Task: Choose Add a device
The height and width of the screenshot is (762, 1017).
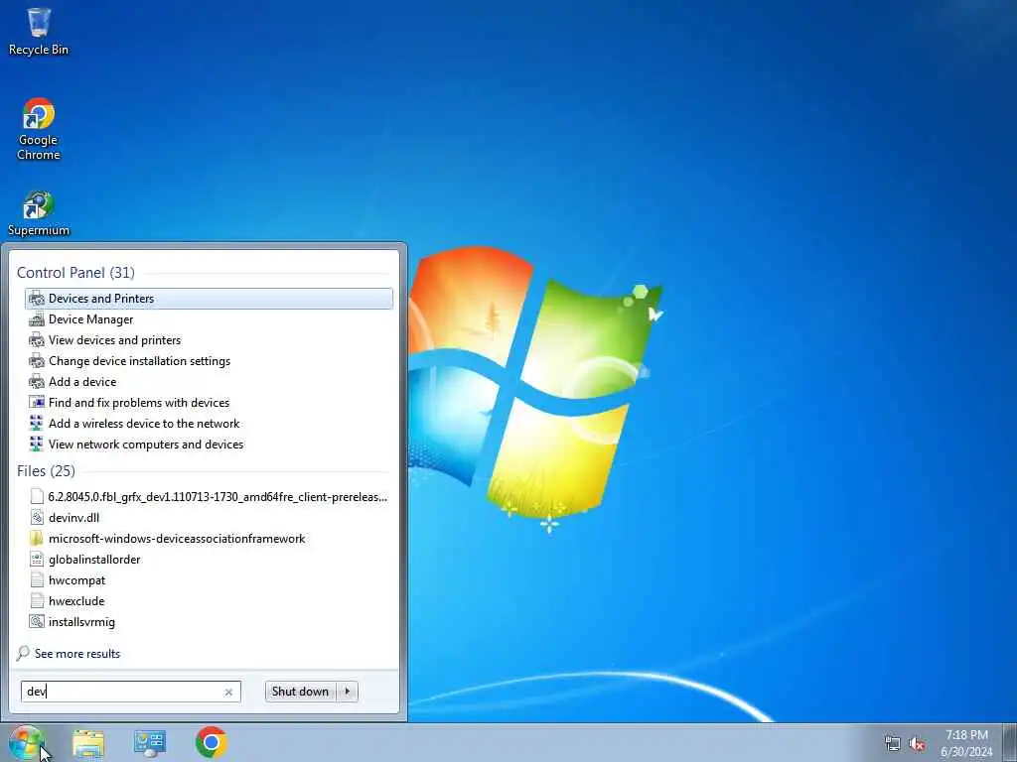Action: tap(209, 382)
